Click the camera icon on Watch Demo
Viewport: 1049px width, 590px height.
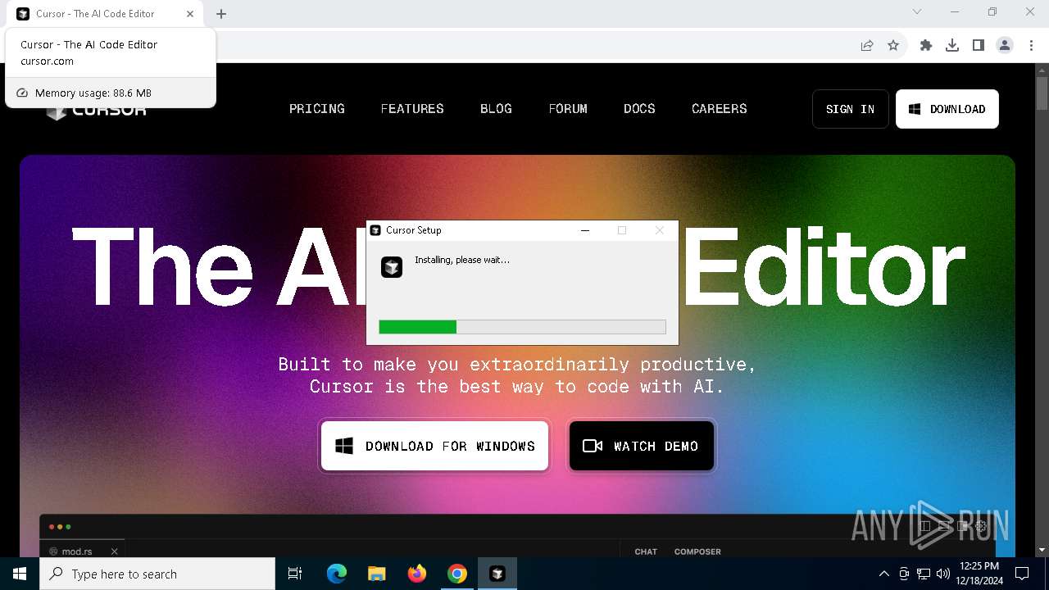(x=593, y=446)
